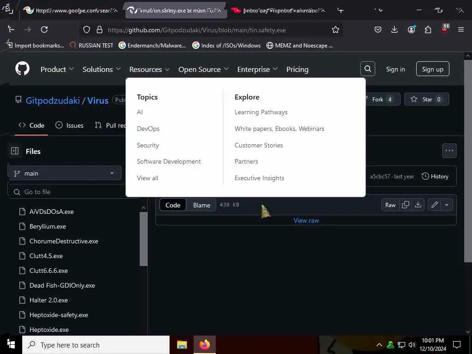Click the Firefox taskbar icon
Image resolution: width=472 pixels, height=354 pixels.
pos(204,345)
